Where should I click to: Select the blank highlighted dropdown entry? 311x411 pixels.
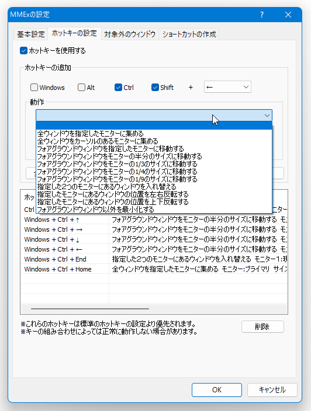tap(154, 126)
